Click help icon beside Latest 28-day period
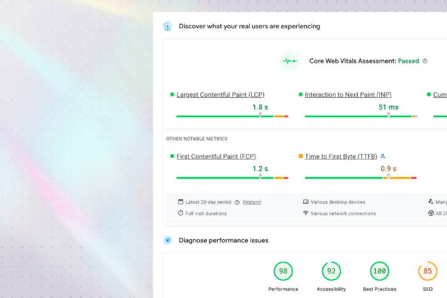Image resolution: width=447 pixels, height=298 pixels. [x=237, y=202]
